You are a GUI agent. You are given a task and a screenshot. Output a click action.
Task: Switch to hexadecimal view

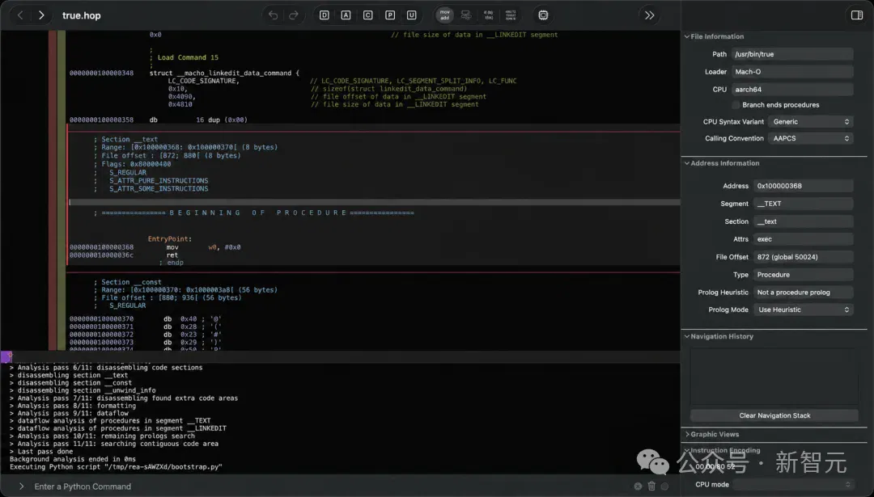point(511,15)
